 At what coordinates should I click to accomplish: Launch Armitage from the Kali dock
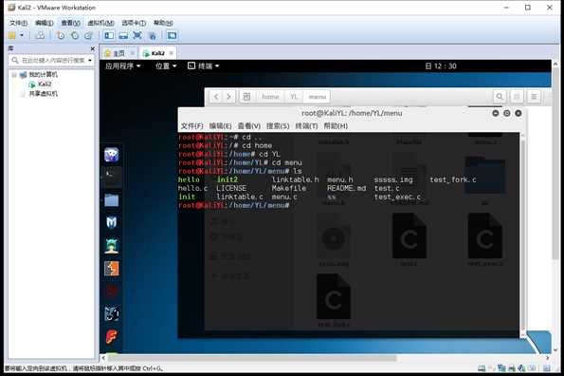[112, 246]
